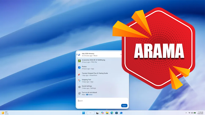The image size is (205, 115).
Task: Open the Photos app icon in results
Action: [79, 67]
